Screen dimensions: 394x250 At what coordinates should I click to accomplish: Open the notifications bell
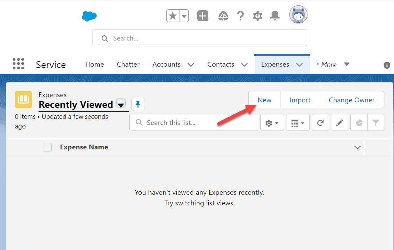275,15
